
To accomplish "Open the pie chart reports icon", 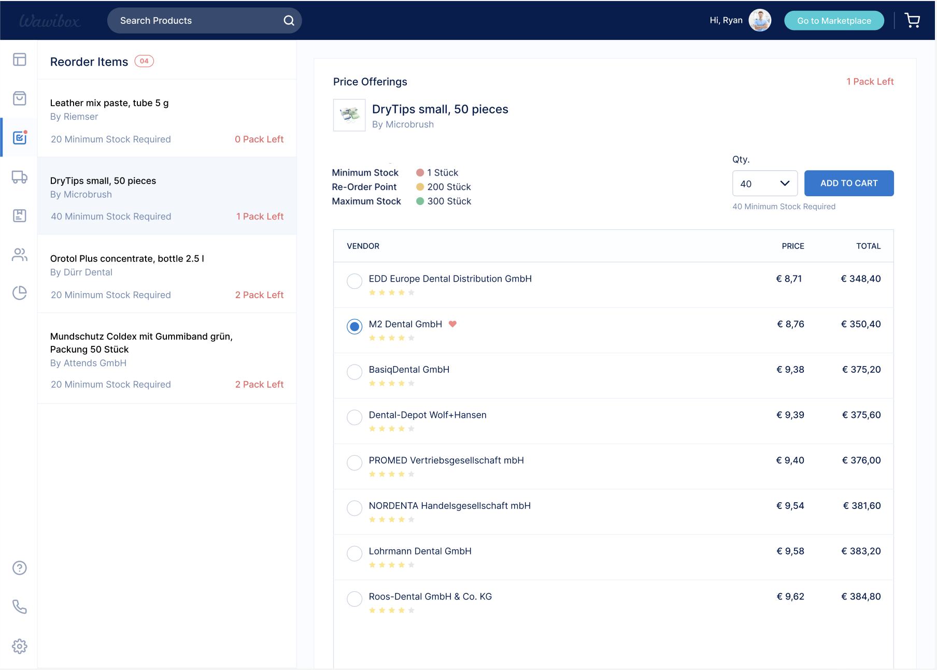I will (x=19, y=293).
